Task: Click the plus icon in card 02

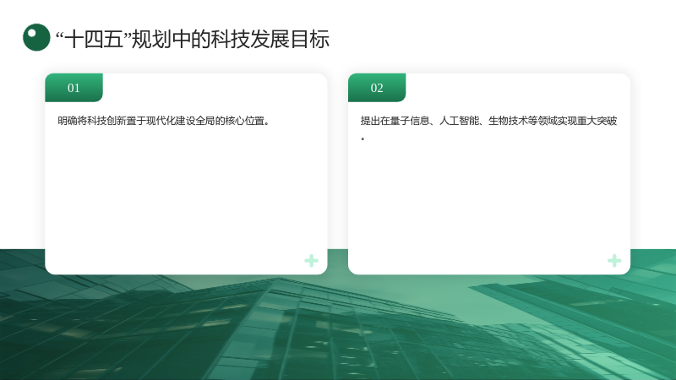Action: [614, 261]
